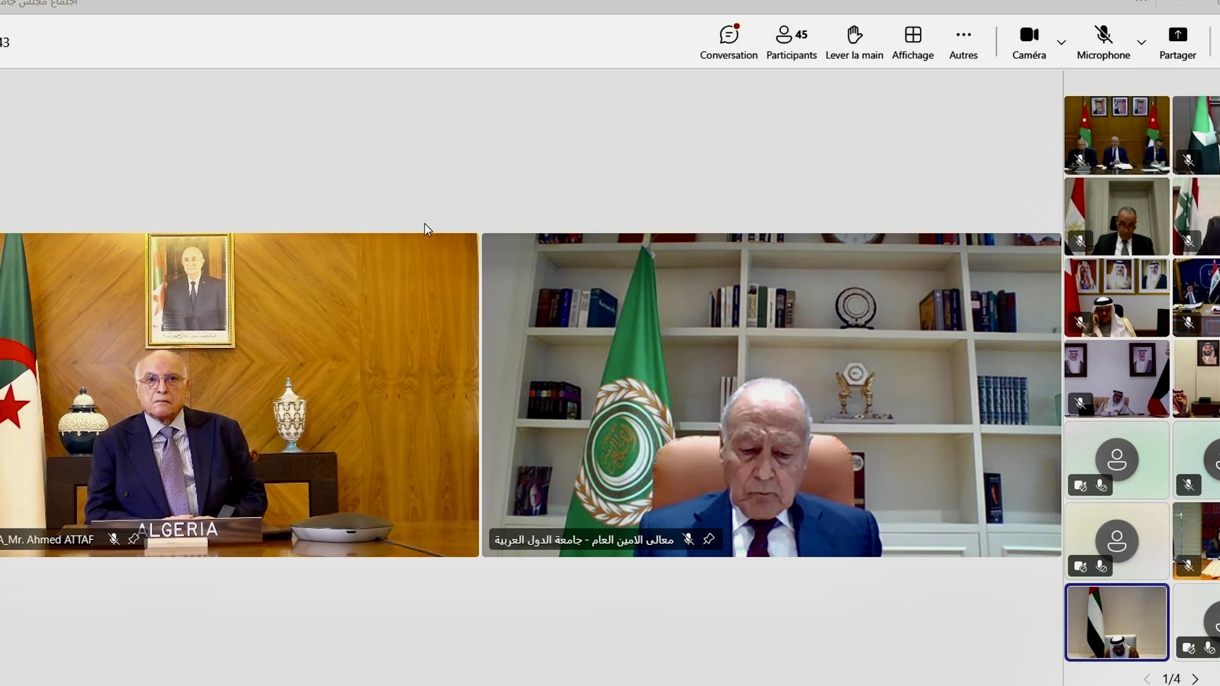1220x686 pixels.
Task: Open the Affichage view options
Action: (912, 42)
